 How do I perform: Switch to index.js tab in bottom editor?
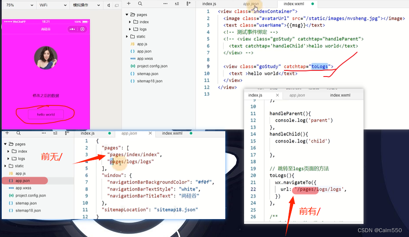[87, 133]
